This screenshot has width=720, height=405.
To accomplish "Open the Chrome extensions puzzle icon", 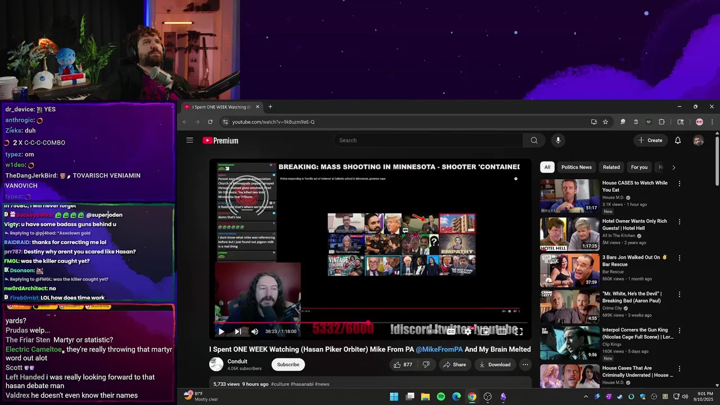I will (x=661, y=121).
